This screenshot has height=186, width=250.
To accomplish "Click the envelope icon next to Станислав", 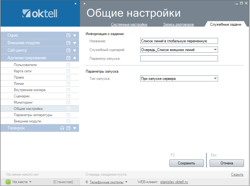I will tap(76, 182).
